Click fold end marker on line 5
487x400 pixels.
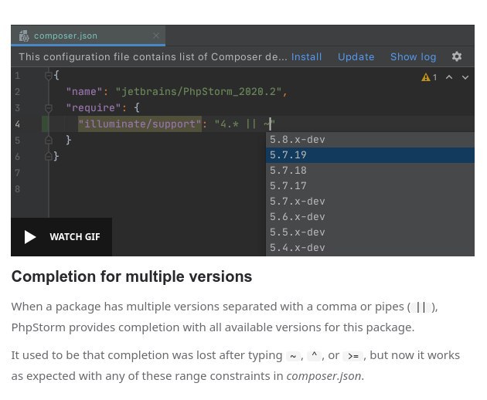click(x=49, y=140)
